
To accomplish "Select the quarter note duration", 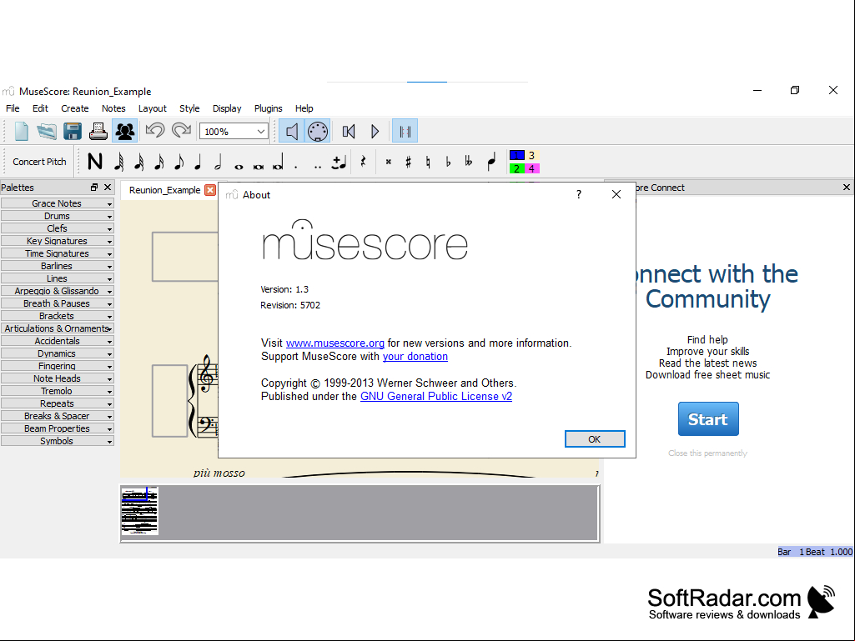I will tap(198, 162).
